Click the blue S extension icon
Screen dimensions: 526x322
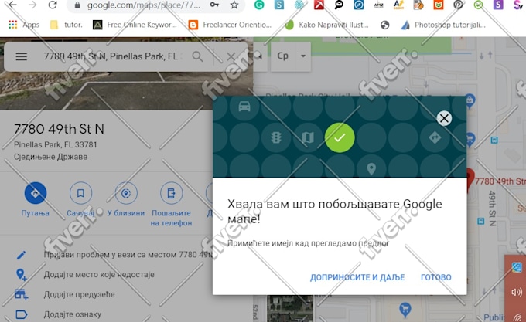pyautogui.click(x=279, y=5)
